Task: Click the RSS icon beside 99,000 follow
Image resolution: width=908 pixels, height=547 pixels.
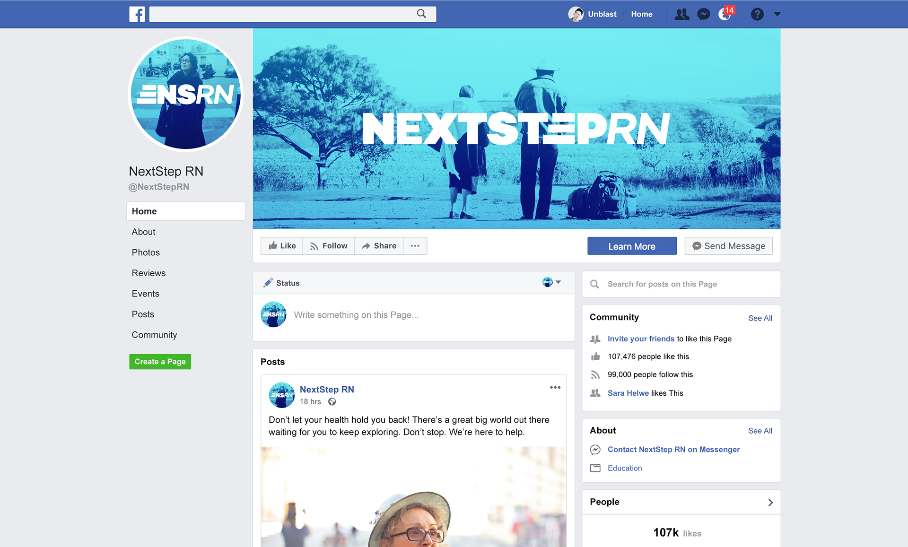Action: point(595,374)
